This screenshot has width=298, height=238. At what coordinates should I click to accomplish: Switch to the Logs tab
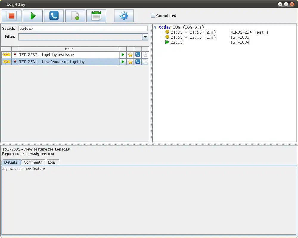coord(52,162)
